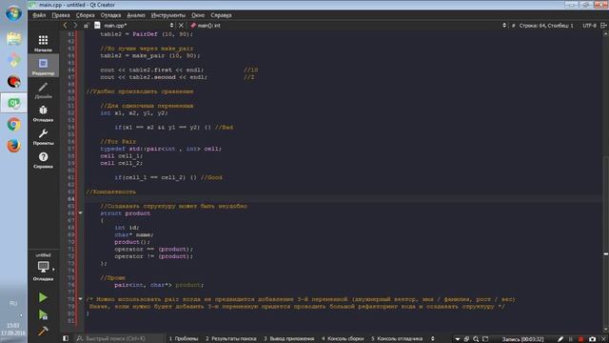
Task: Close the main.cpp document with X
Action: (x=181, y=26)
